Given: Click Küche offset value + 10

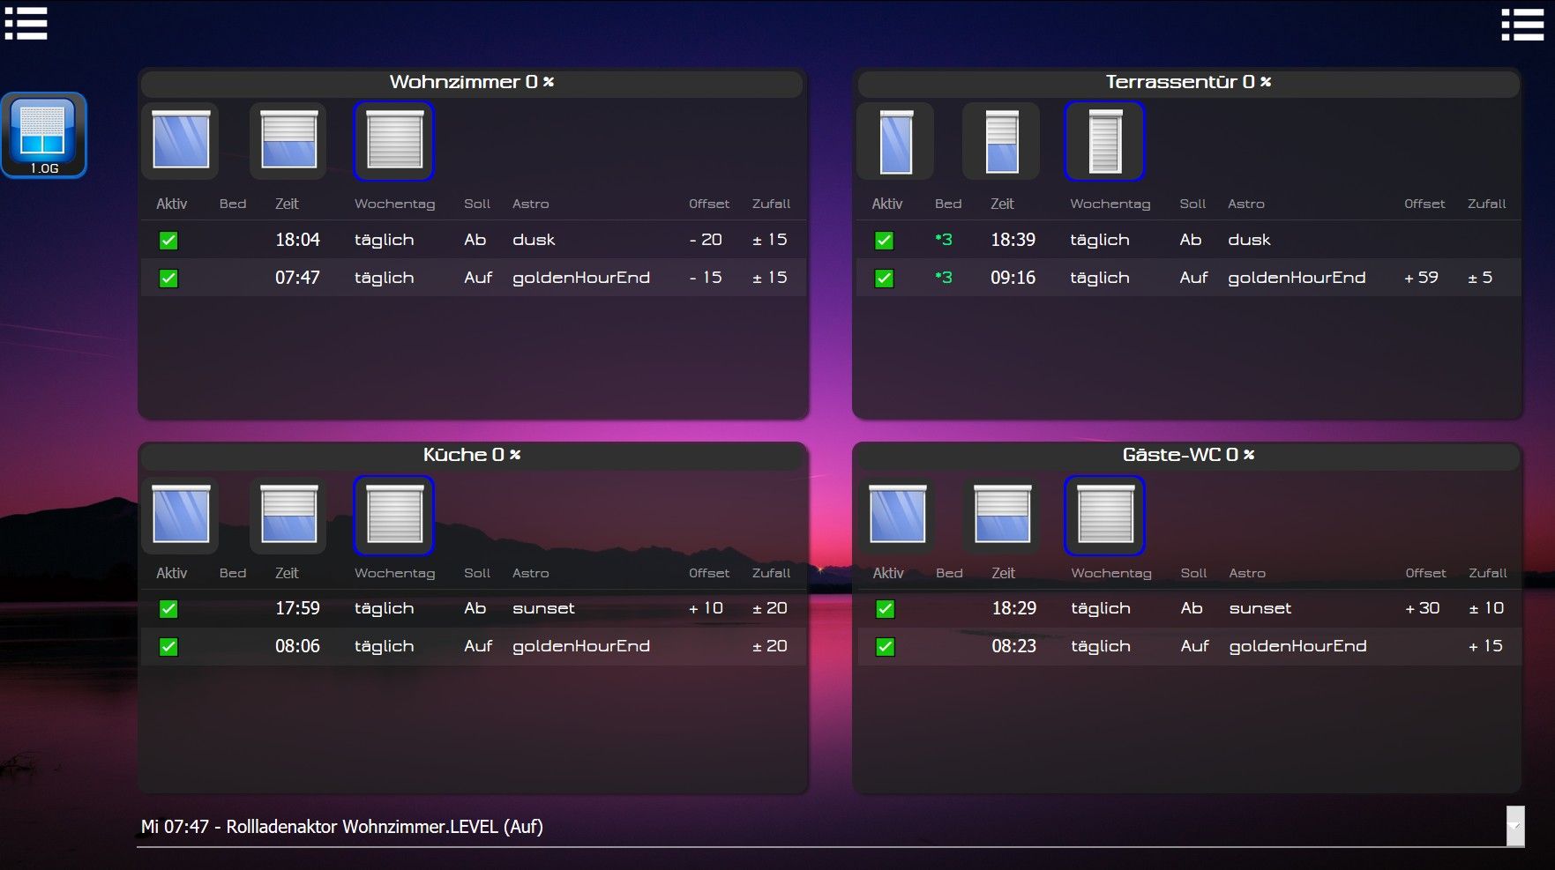Looking at the screenshot, I should coord(706,608).
